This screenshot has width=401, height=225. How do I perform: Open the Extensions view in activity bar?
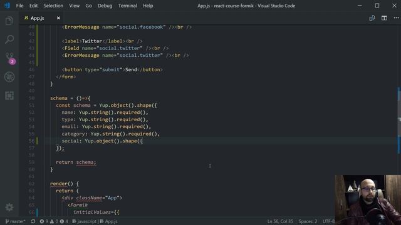[9, 96]
